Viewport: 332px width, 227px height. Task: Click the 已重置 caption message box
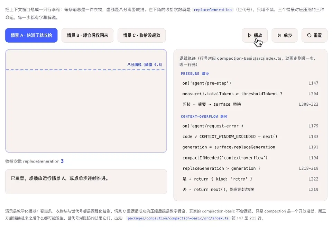(x=86, y=182)
